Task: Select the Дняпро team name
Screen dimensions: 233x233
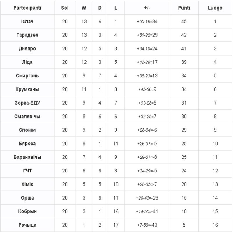Action: coord(27,49)
